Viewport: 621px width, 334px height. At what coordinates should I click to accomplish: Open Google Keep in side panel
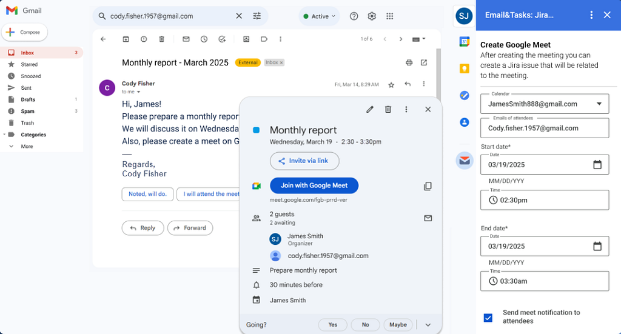(x=464, y=68)
